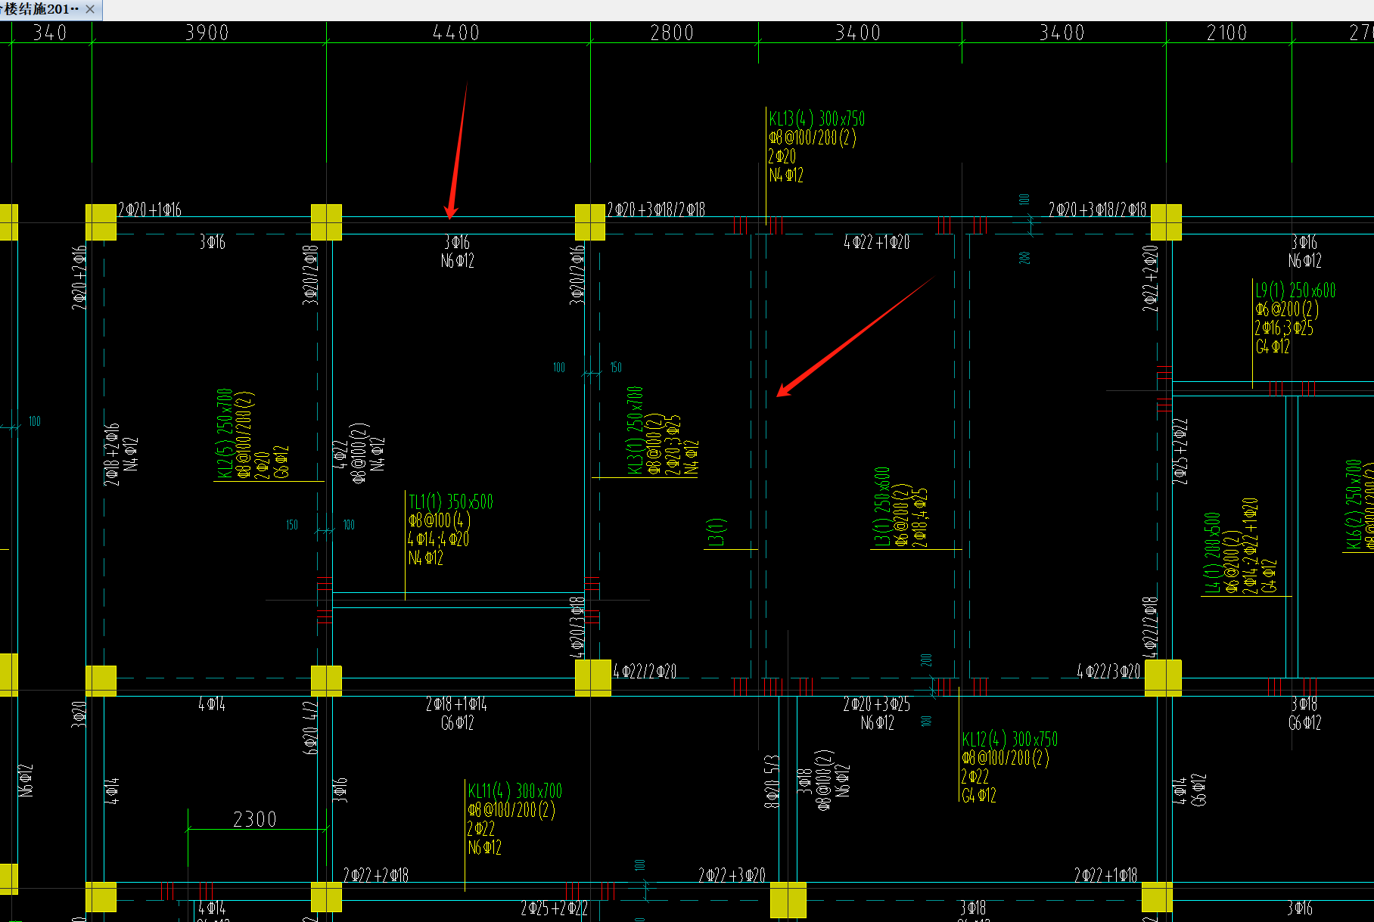Select the rotated 3Φ20/2Φ18 annotation
Viewport: 1374px width, 922px height.
[x=310, y=275]
